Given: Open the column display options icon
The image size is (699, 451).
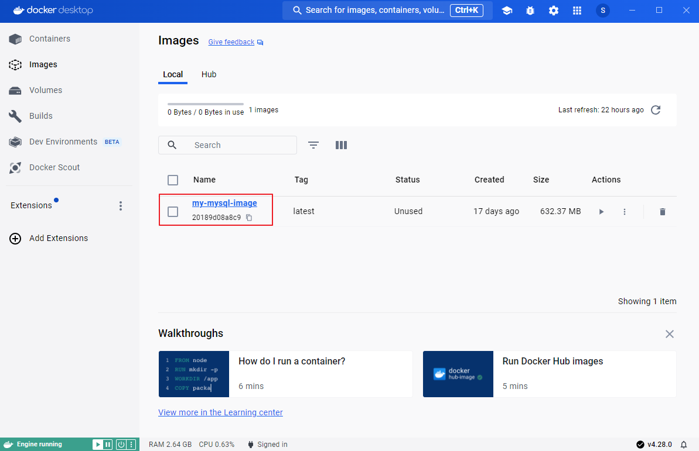Looking at the screenshot, I should point(341,145).
